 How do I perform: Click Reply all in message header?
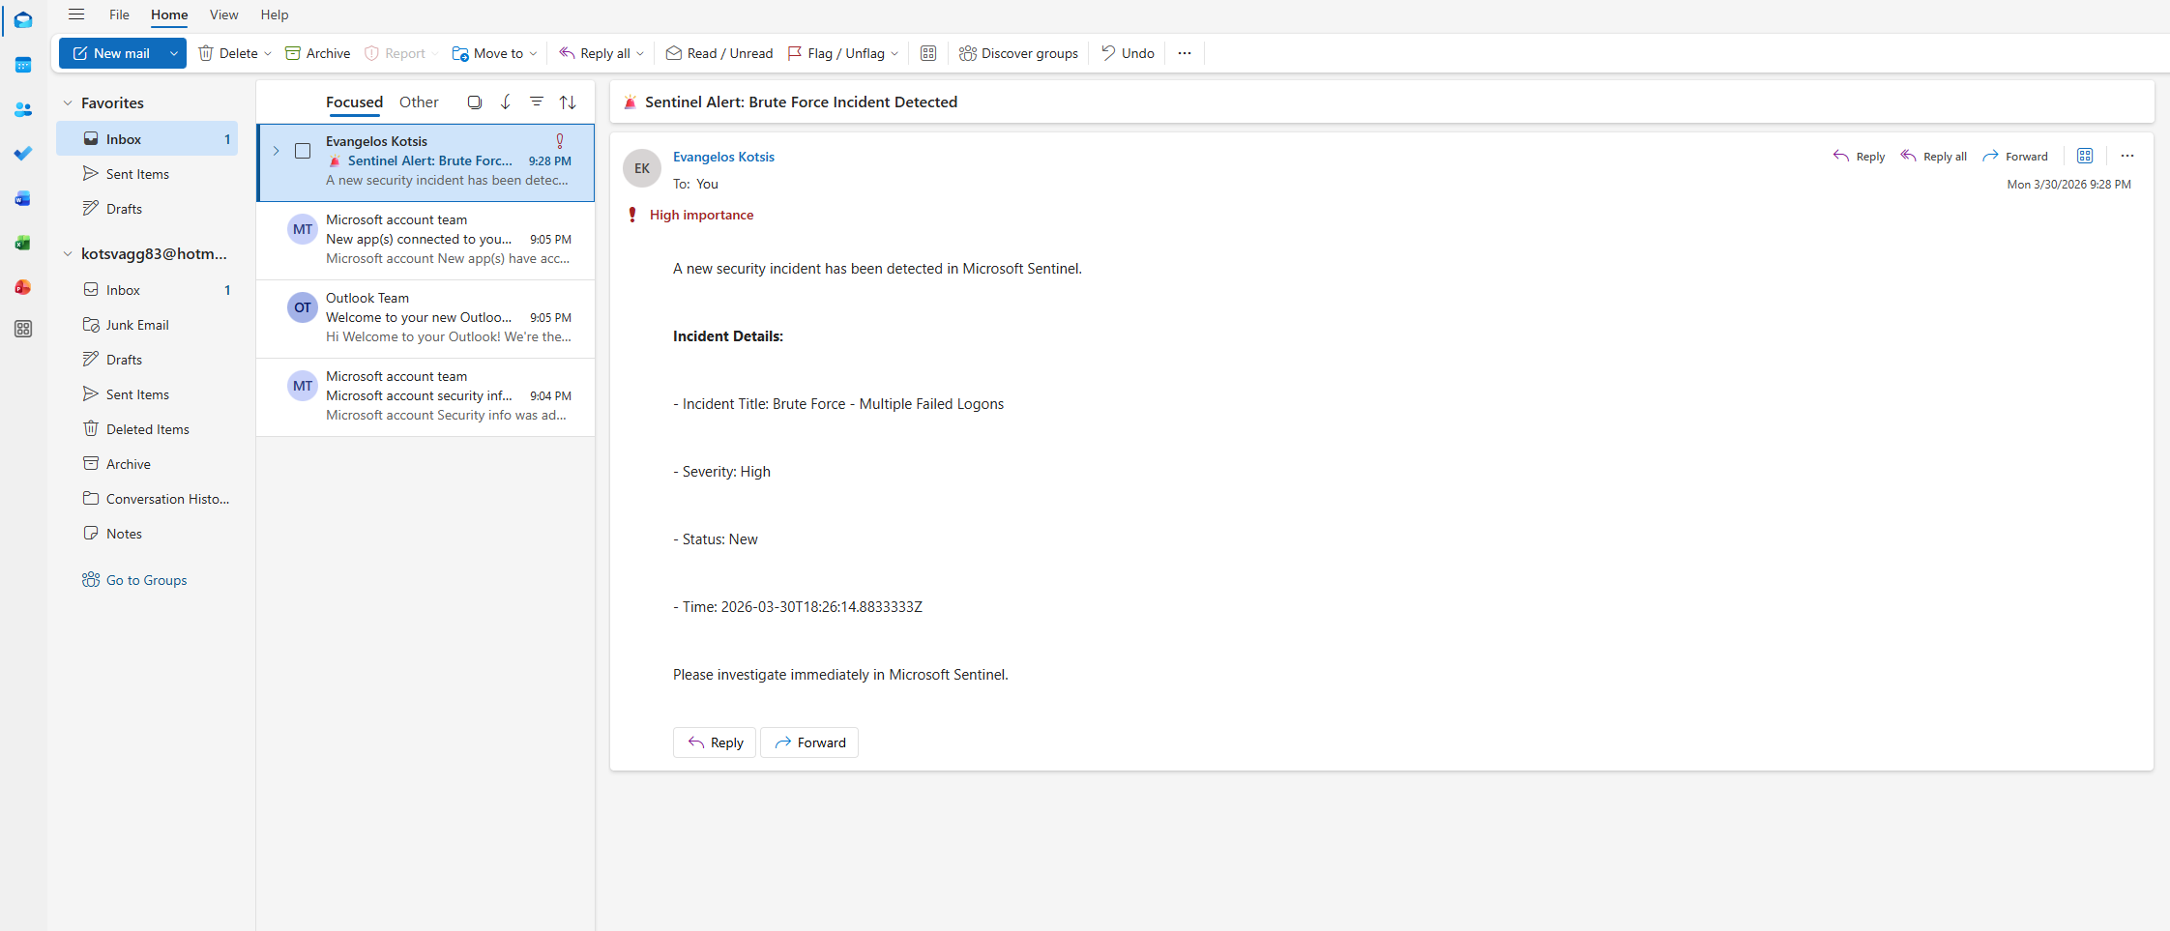coord(1933,157)
